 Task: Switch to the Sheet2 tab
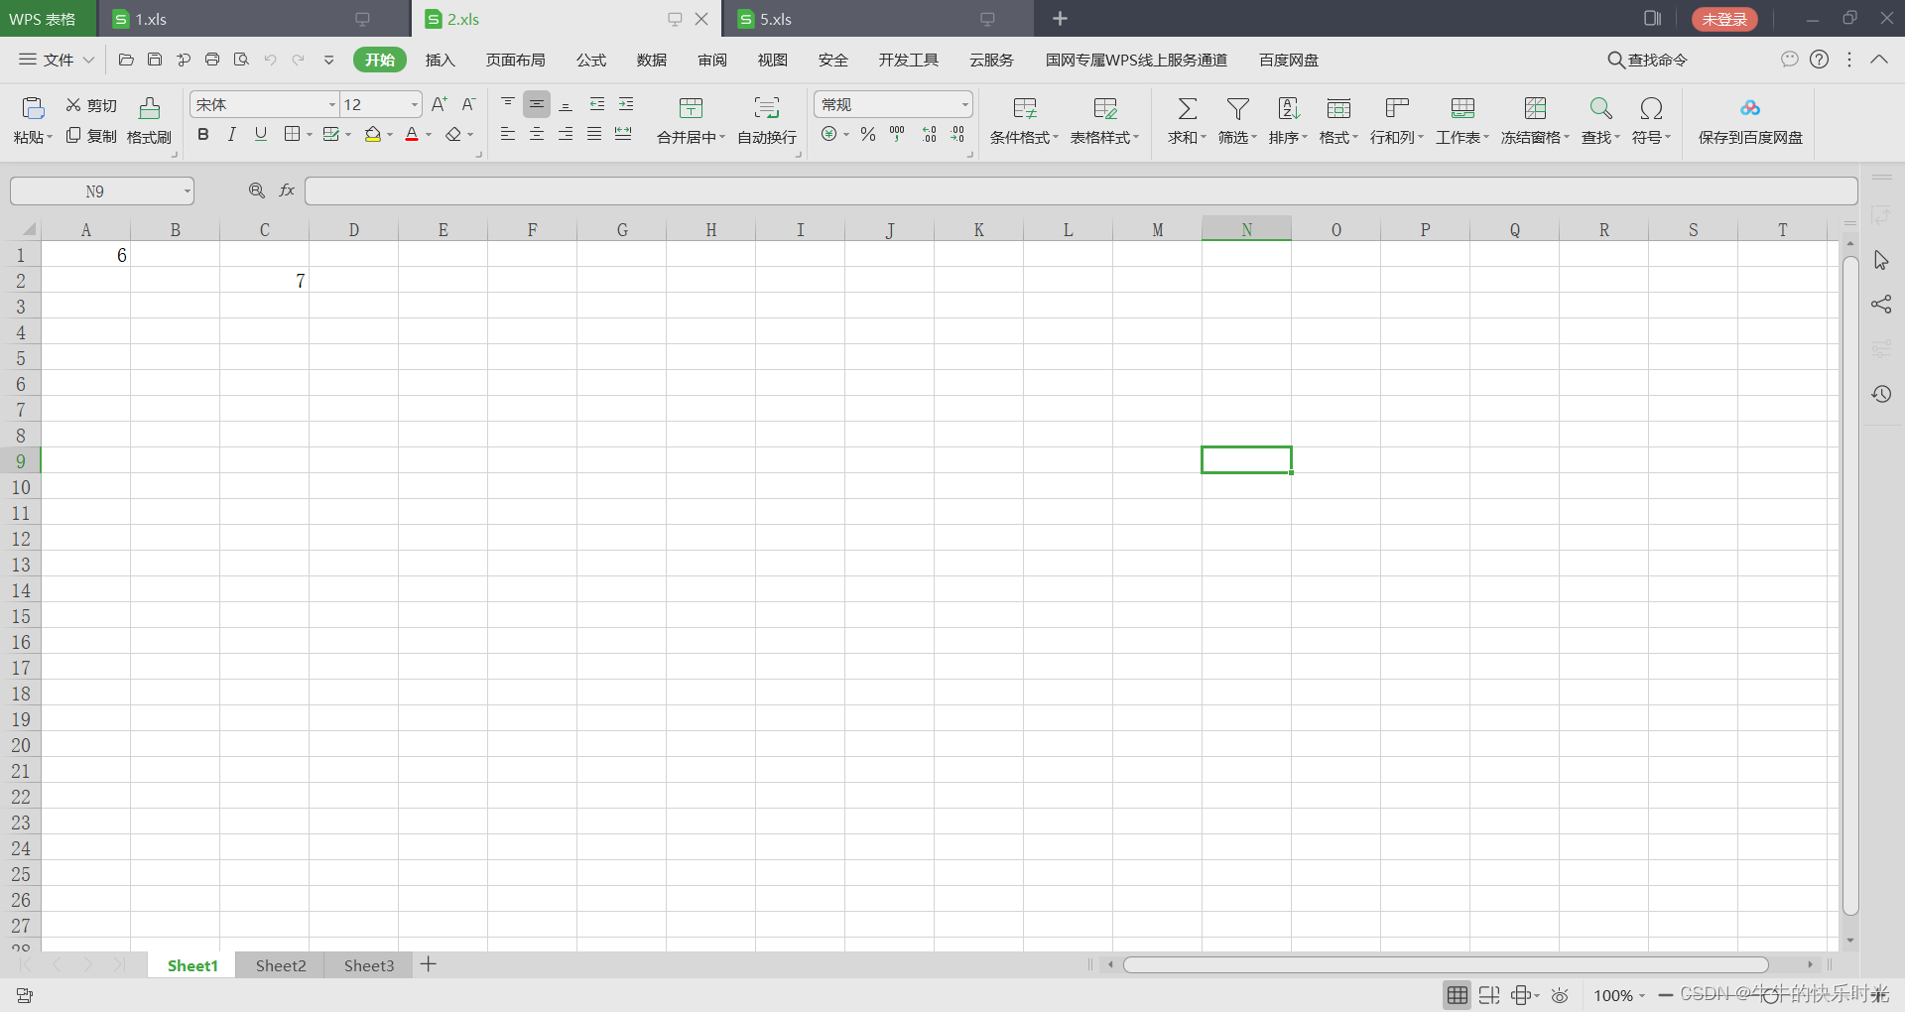click(x=280, y=964)
